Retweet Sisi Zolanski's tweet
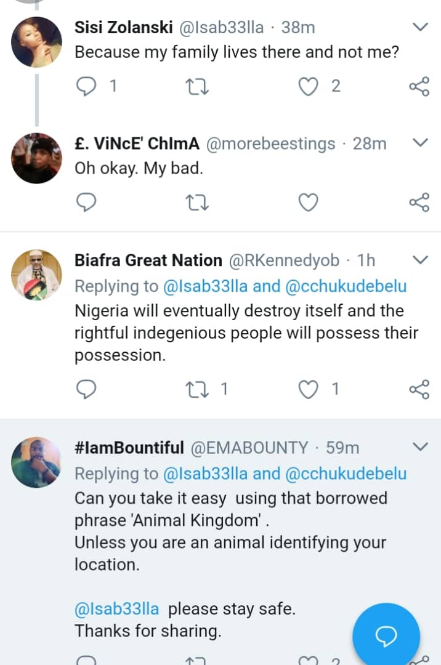Image resolution: width=441 pixels, height=665 pixels. coord(198,86)
